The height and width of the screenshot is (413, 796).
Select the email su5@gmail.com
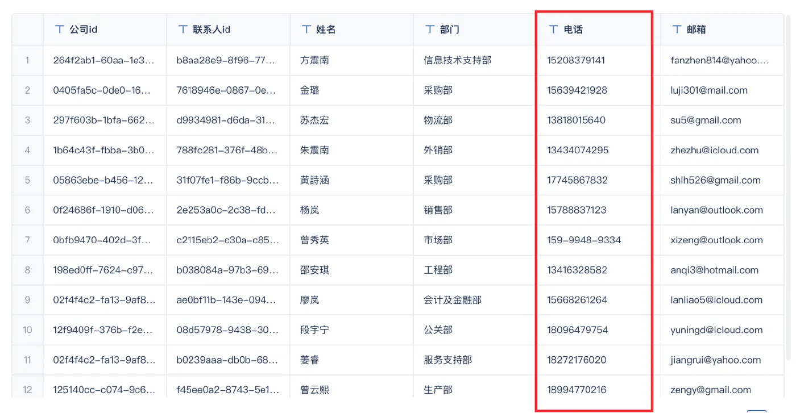tap(706, 120)
